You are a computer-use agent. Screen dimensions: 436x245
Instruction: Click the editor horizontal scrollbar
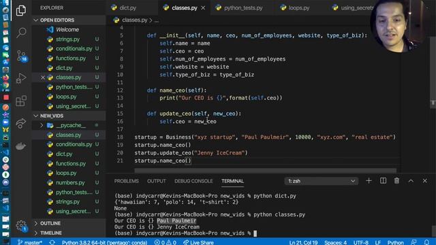[265, 170]
